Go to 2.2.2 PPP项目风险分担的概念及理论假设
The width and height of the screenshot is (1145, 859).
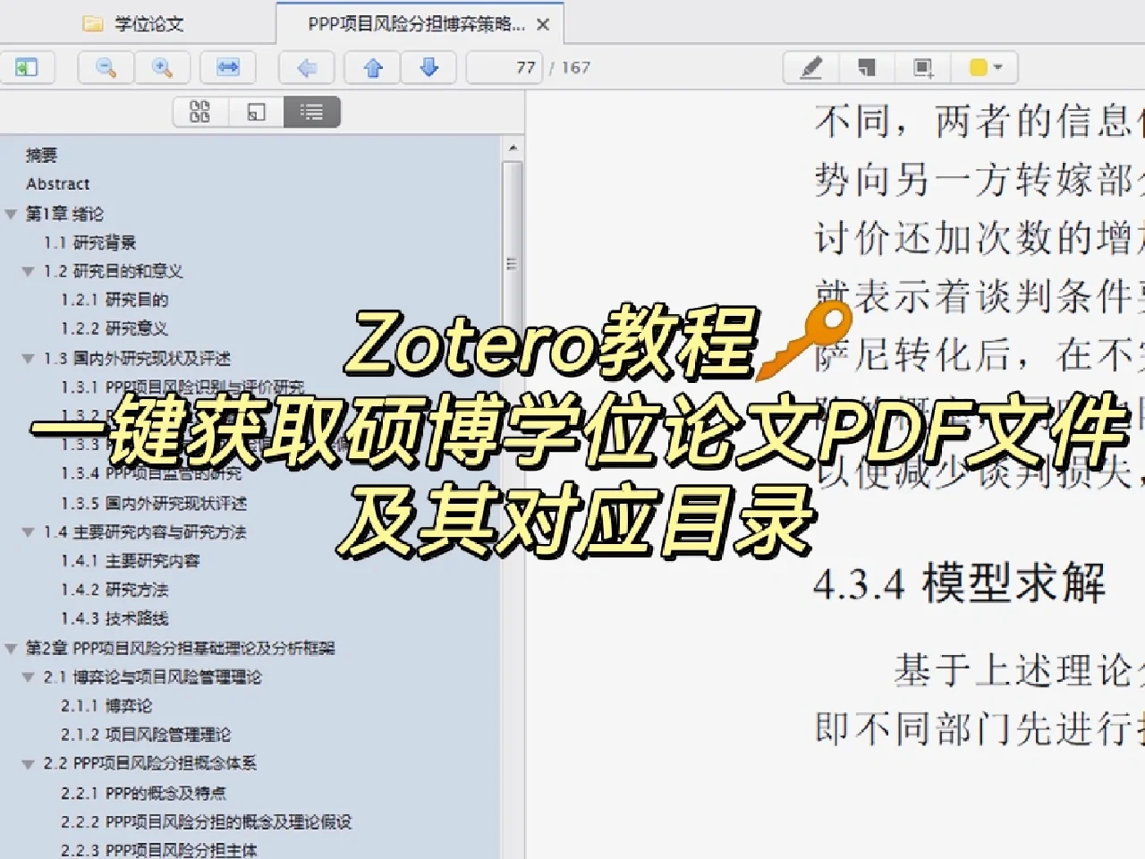point(207,821)
